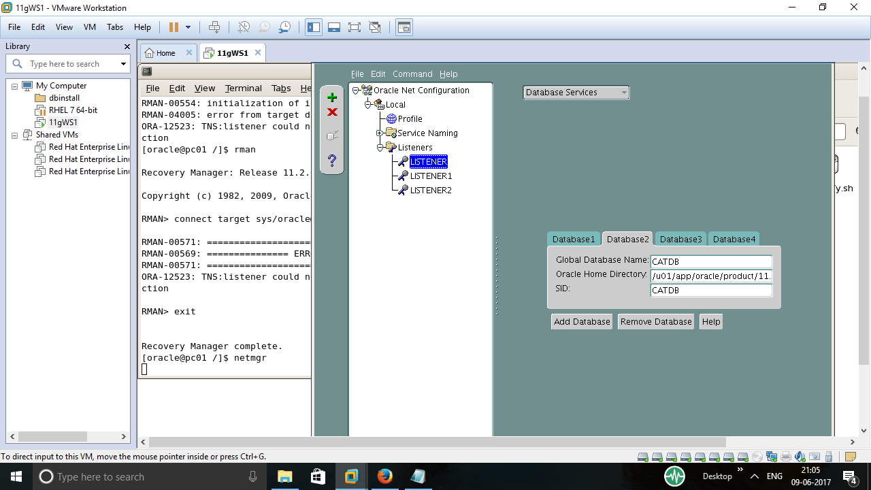This screenshot has width=871, height=490.
Task: Click the Library search box
Action: click(x=68, y=64)
